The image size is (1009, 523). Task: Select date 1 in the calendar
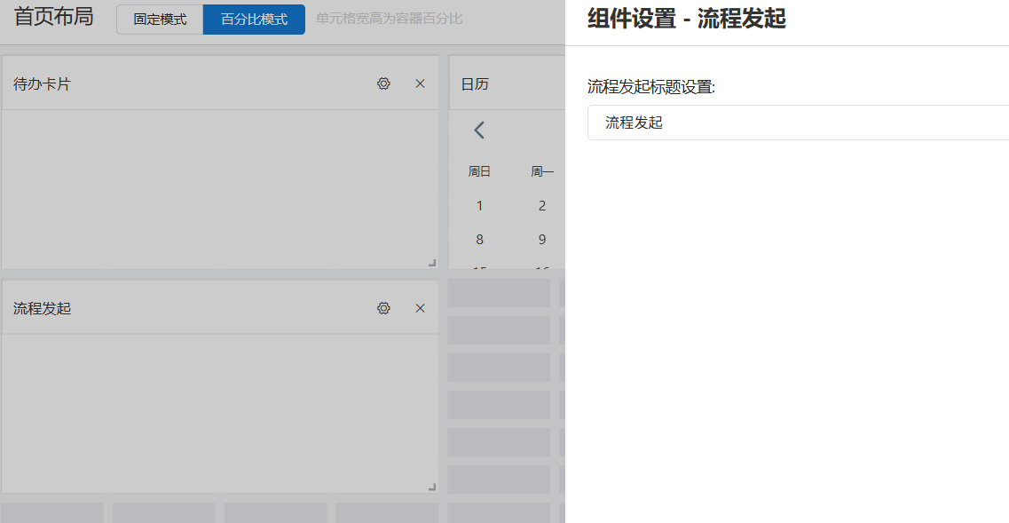click(479, 205)
